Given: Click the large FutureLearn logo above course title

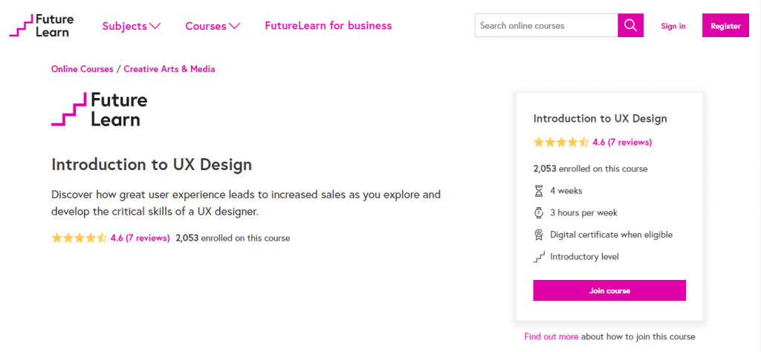Looking at the screenshot, I should (x=100, y=109).
